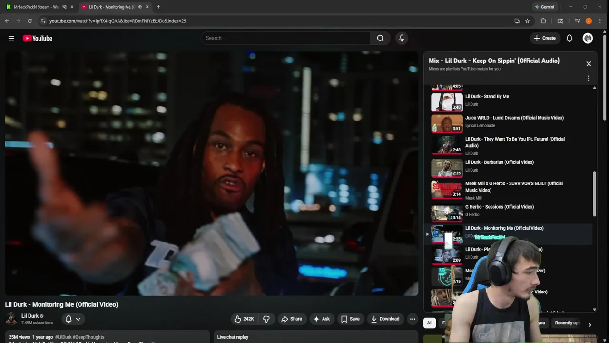This screenshot has width=609, height=343.
Task: Close the Lil Durk YouTube tab
Action: (x=147, y=7)
